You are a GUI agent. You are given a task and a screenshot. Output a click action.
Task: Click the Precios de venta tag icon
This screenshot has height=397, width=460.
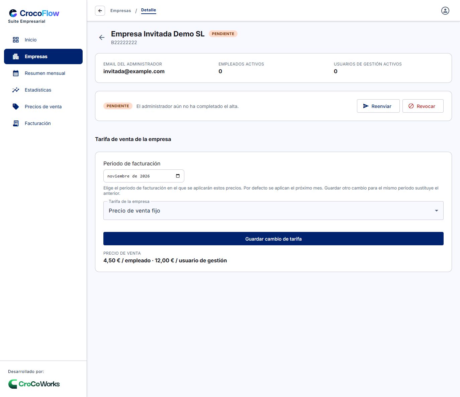click(x=16, y=107)
